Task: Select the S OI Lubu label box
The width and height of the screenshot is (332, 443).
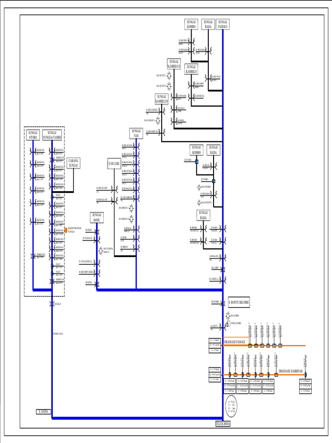Action: pos(114,164)
